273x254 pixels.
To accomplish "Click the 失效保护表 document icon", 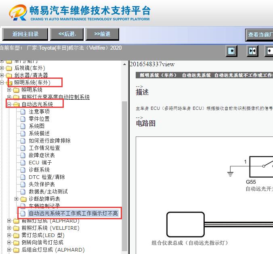I will [23, 185].
